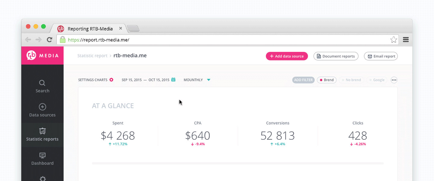Enable the No brend filter
The height and width of the screenshot is (181, 434).
pyautogui.click(x=351, y=80)
